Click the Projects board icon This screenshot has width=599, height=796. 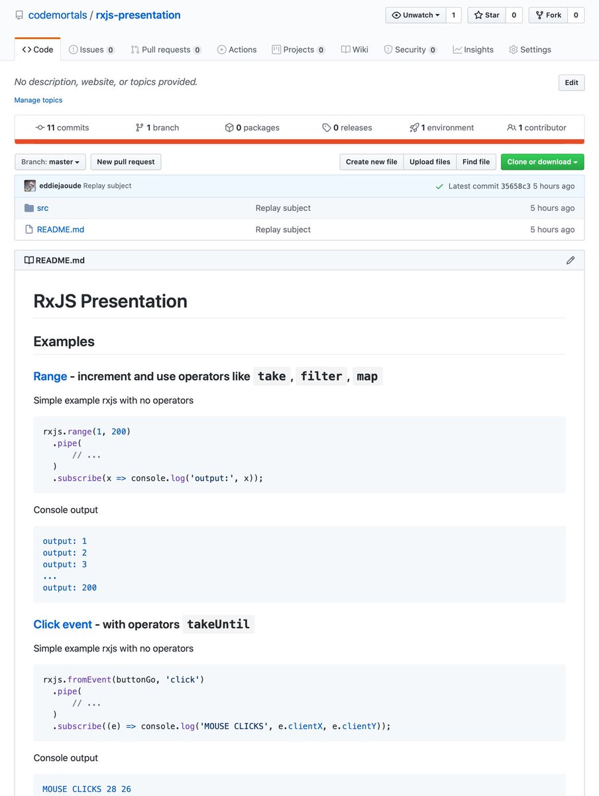[276, 50]
